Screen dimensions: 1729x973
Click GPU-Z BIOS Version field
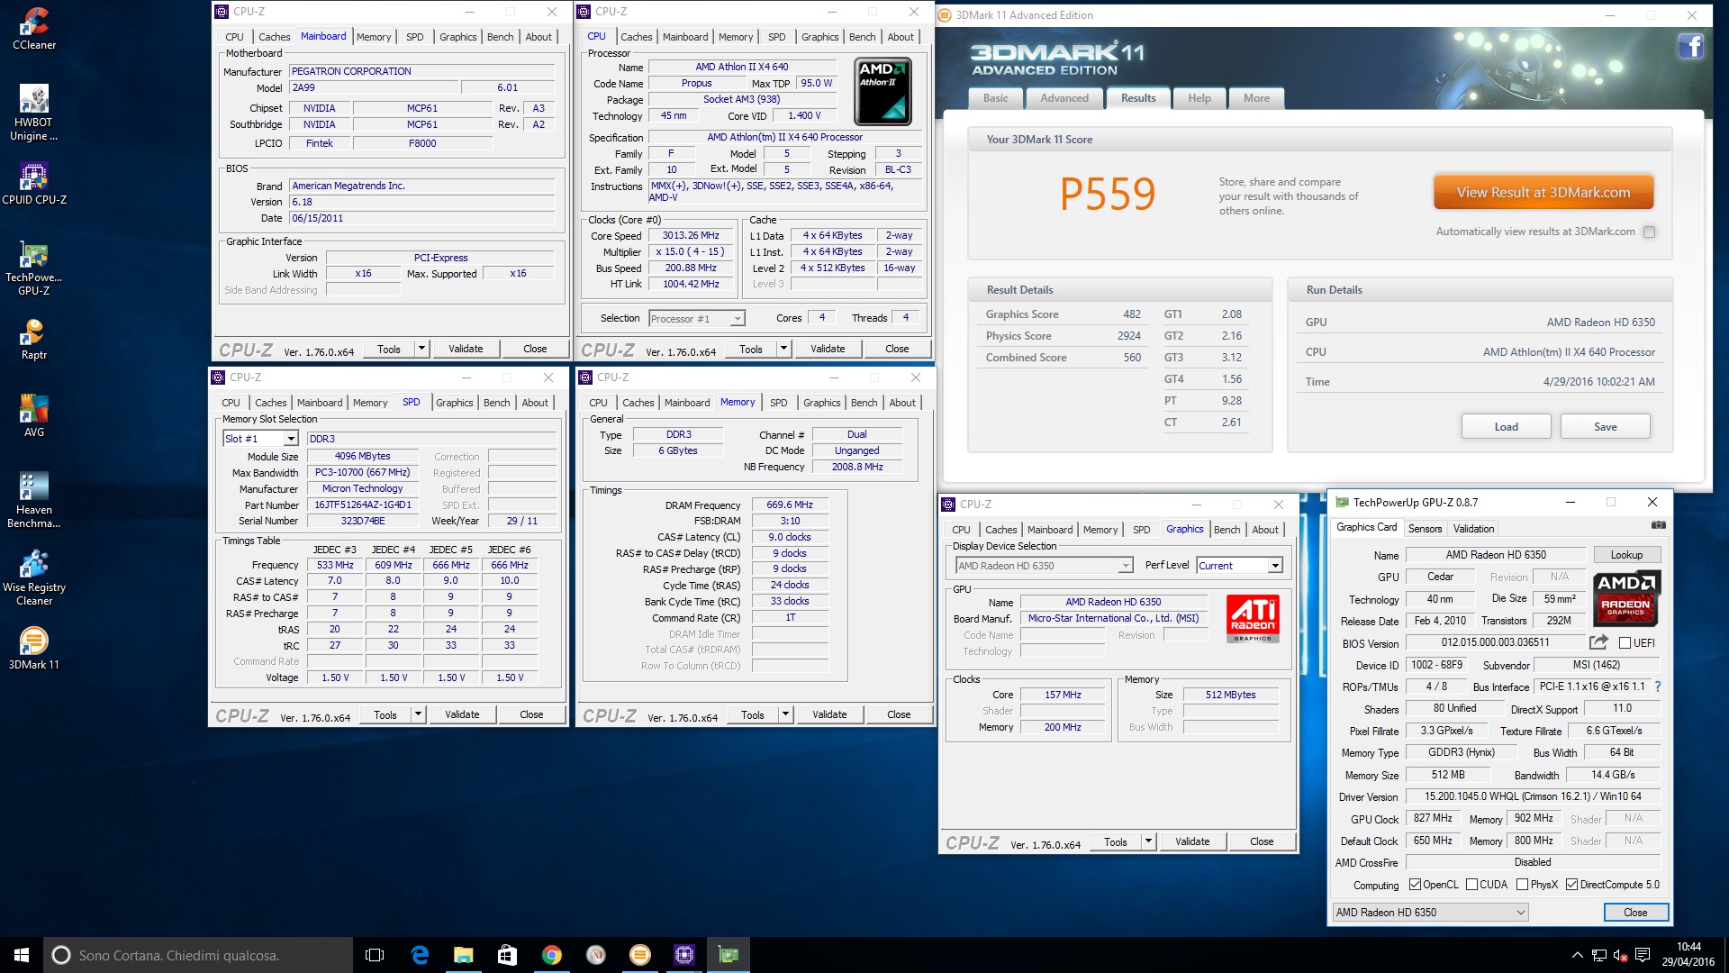1495,642
